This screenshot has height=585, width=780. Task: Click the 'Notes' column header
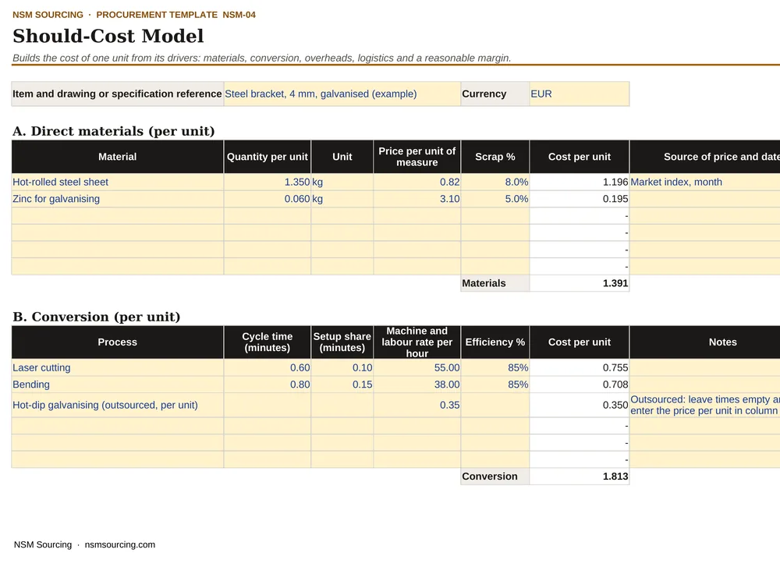(x=704, y=342)
